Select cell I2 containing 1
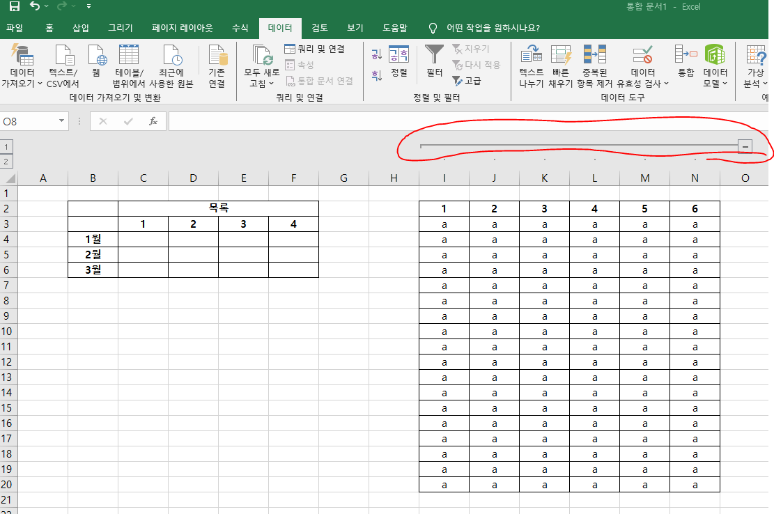Viewport: 774px width, 514px height. coord(444,209)
